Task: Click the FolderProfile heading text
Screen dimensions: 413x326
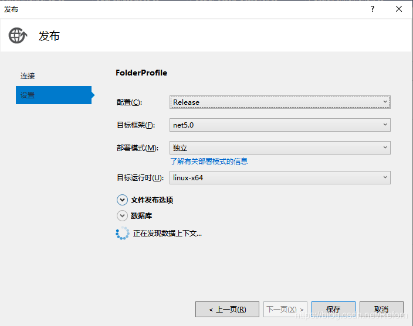Action: click(x=141, y=73)
